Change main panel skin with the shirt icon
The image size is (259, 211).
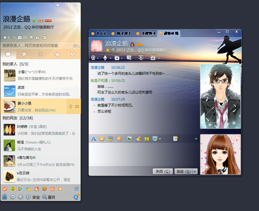point(58,5)
